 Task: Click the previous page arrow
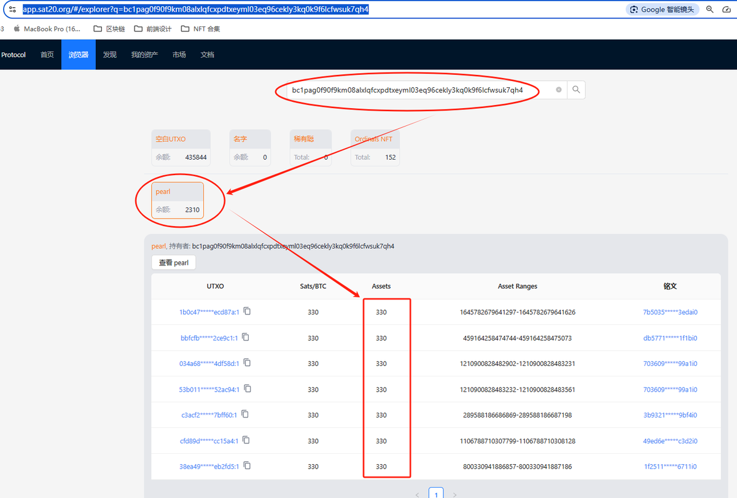(x=418, y=494)
